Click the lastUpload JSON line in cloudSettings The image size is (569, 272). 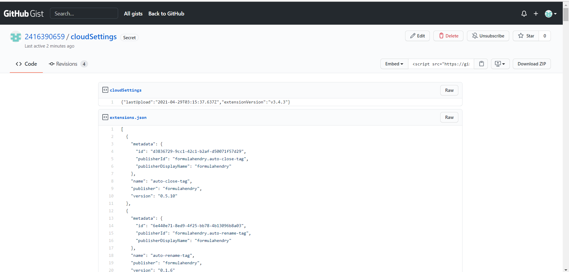pos(206,102)
